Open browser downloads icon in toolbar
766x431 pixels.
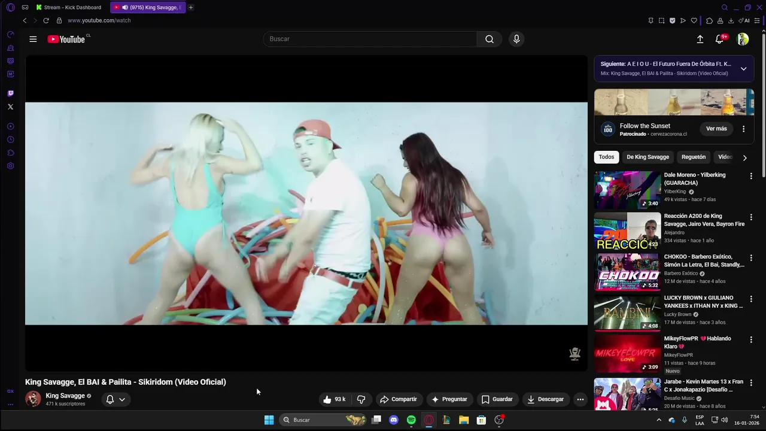(x=731, y=20)
